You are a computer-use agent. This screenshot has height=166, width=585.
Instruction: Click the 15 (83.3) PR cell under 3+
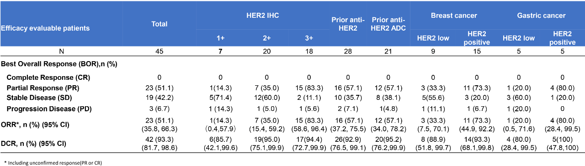[x=308, y=87]
